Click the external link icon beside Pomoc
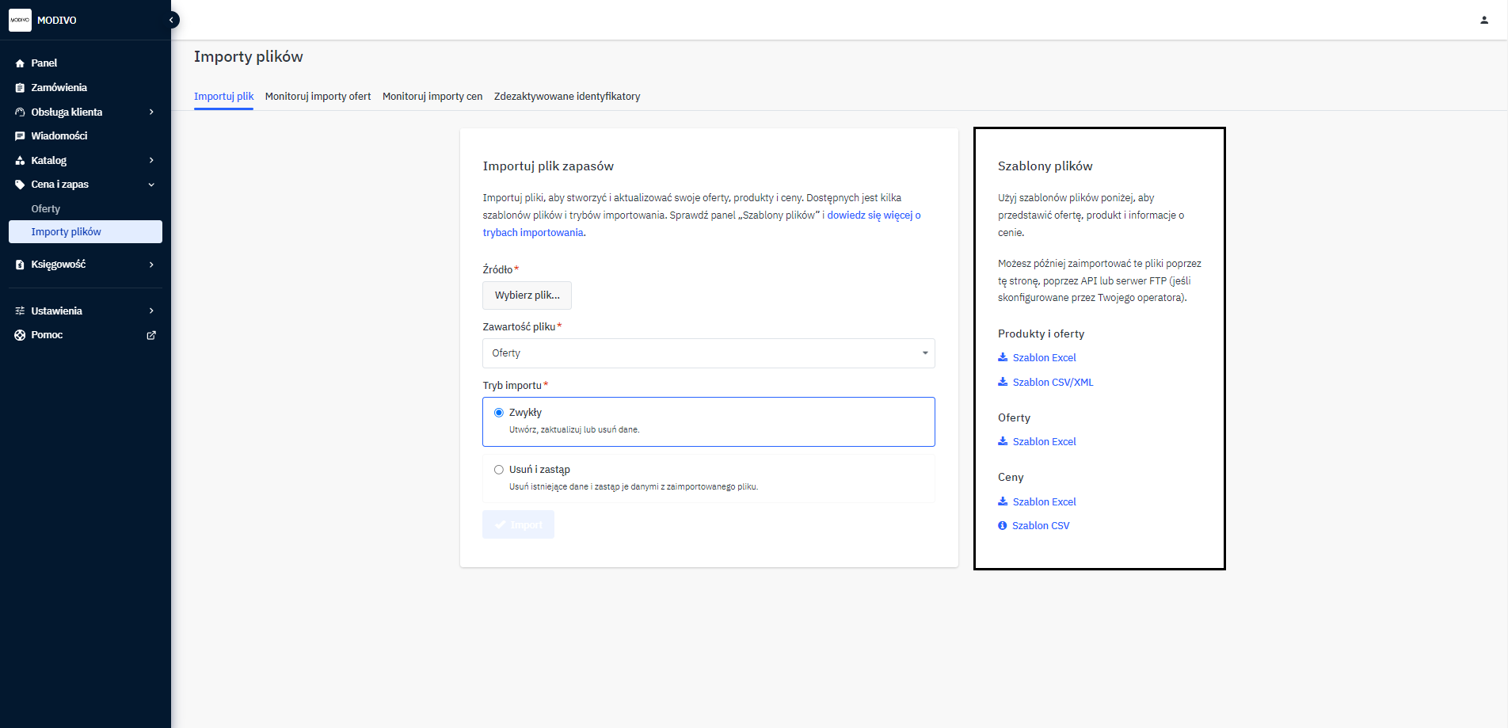The height and width of the screenshot is (728, 1508). [x=151, y=335]
